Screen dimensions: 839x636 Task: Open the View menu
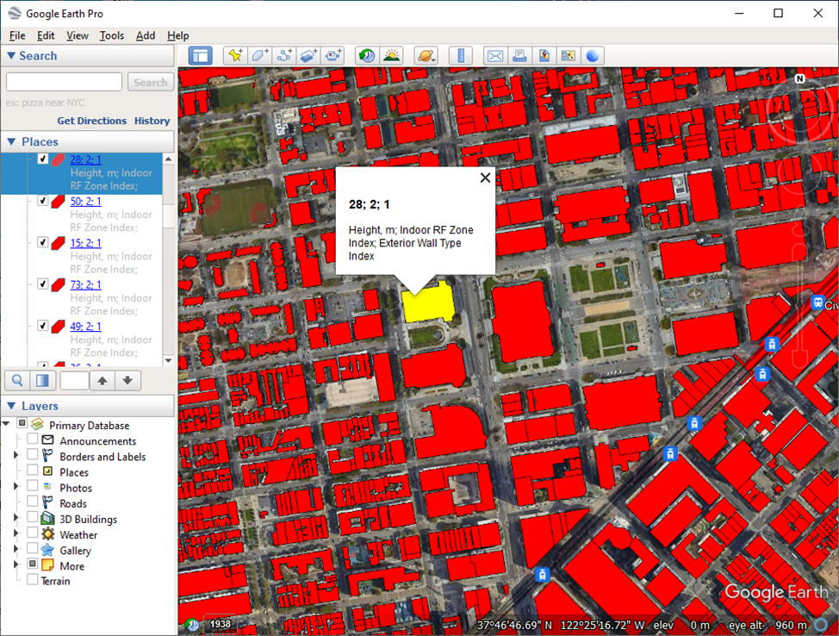point(78,35)
